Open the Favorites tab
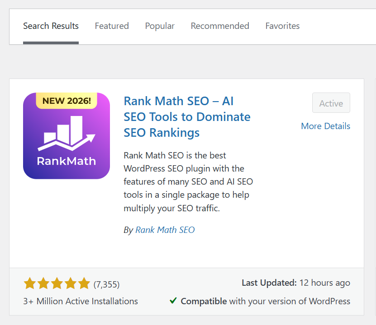 click(x=282, y=26)
